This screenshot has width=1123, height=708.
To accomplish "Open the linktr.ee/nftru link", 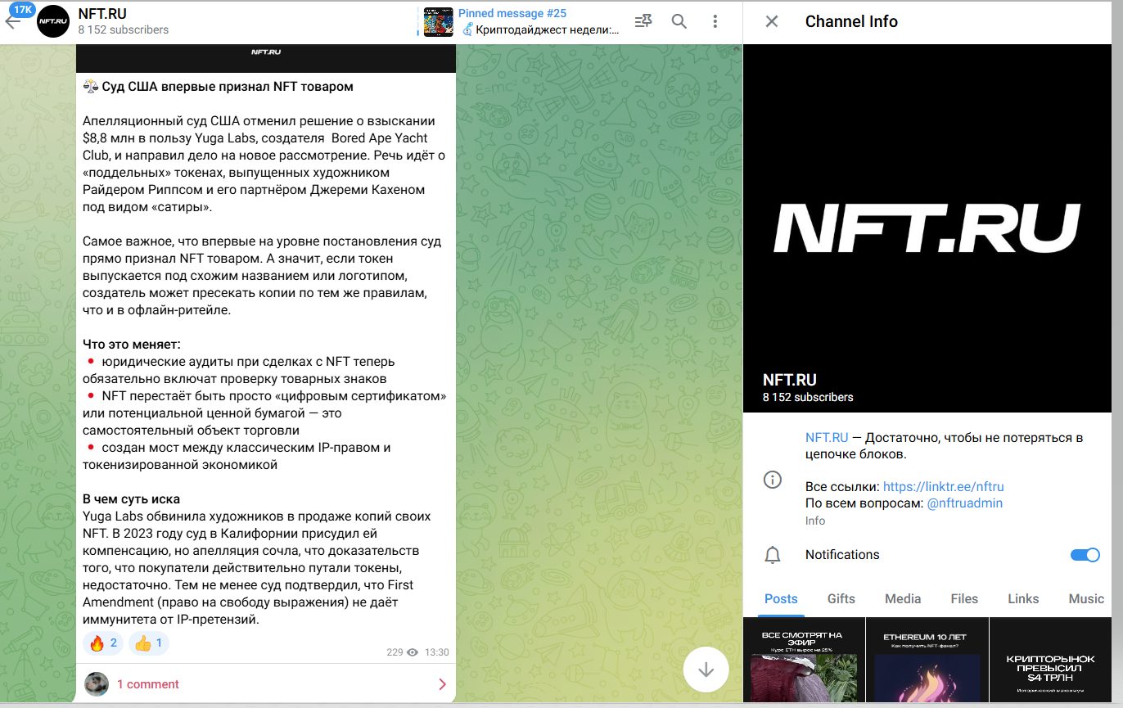I will click(x=944, y=487).
